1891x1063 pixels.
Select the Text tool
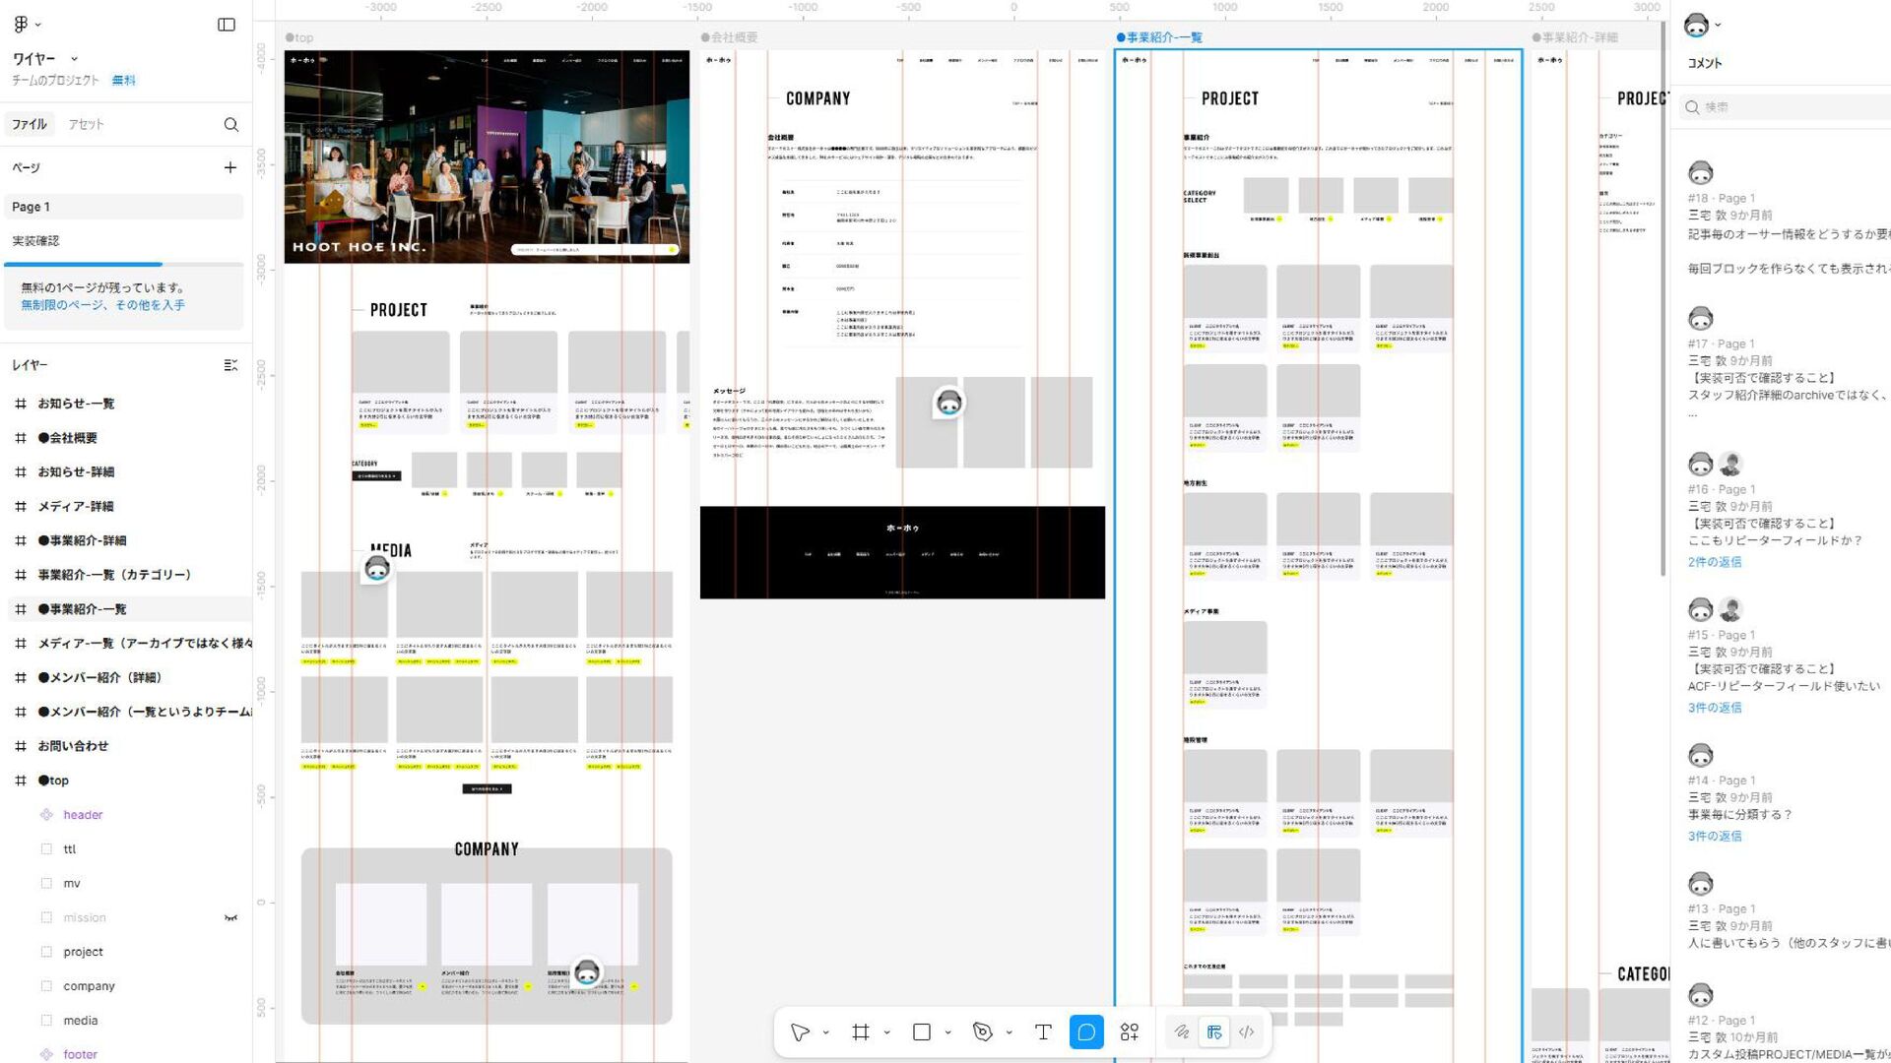click(1043, 1032)
